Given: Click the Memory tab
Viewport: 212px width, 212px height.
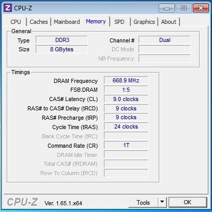Looking at the screenshot, I should click(x=96, y=21).
